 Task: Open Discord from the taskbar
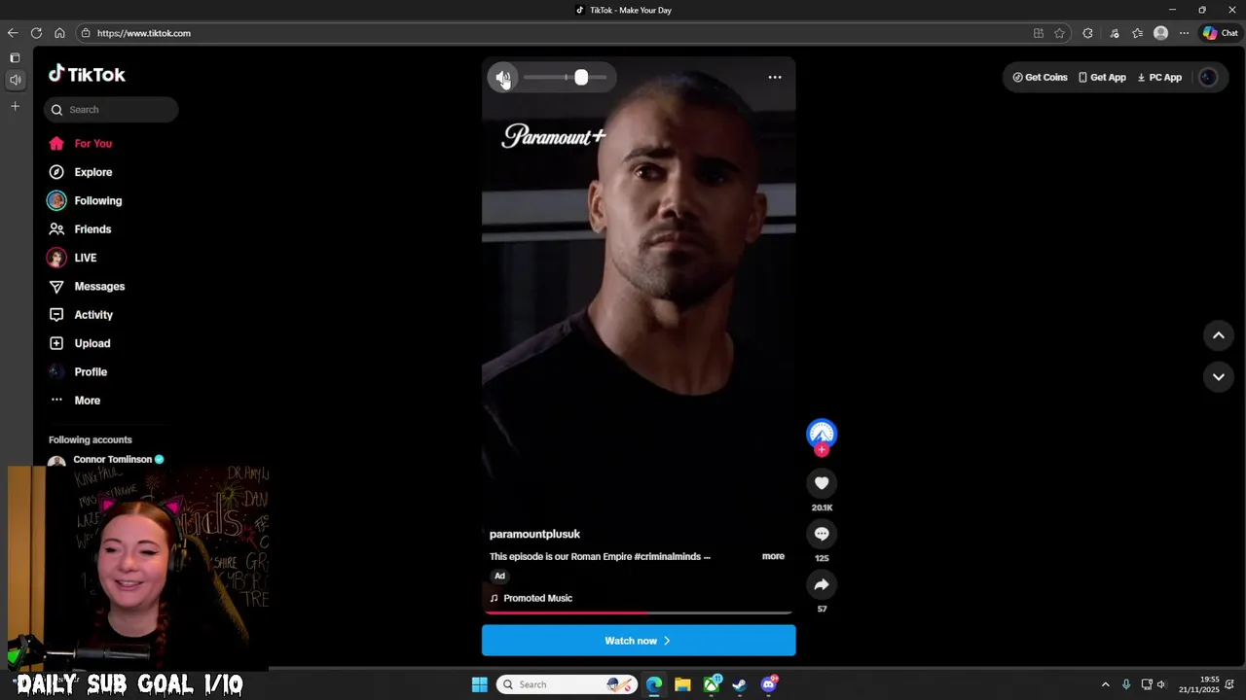point(769,684)
